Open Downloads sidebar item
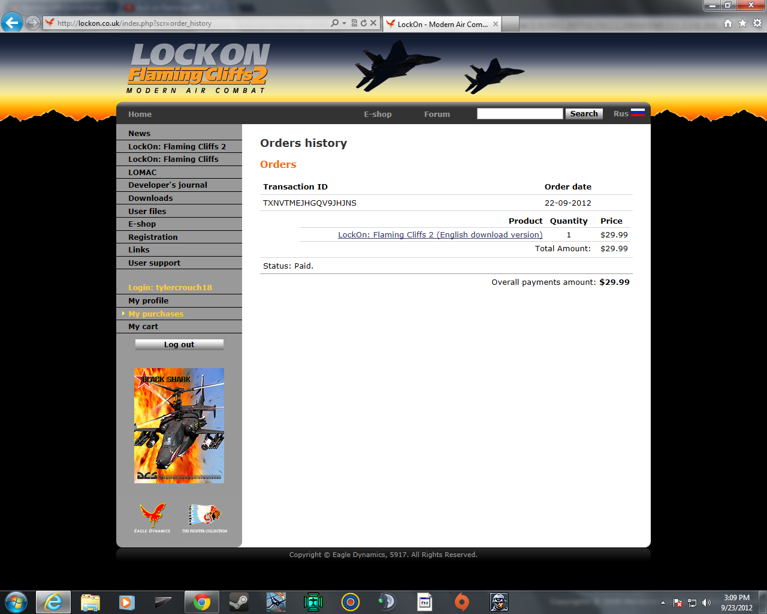767x614 pixels. (x=150, y=198)
